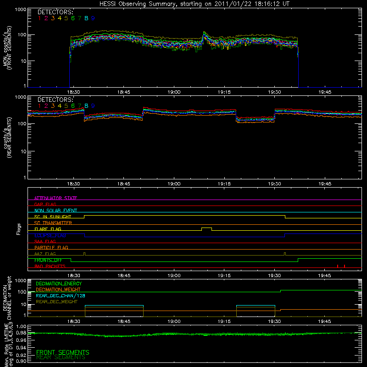
Task: Click the 19:00 tick label under front segments plot
Action: click(174, 92)
